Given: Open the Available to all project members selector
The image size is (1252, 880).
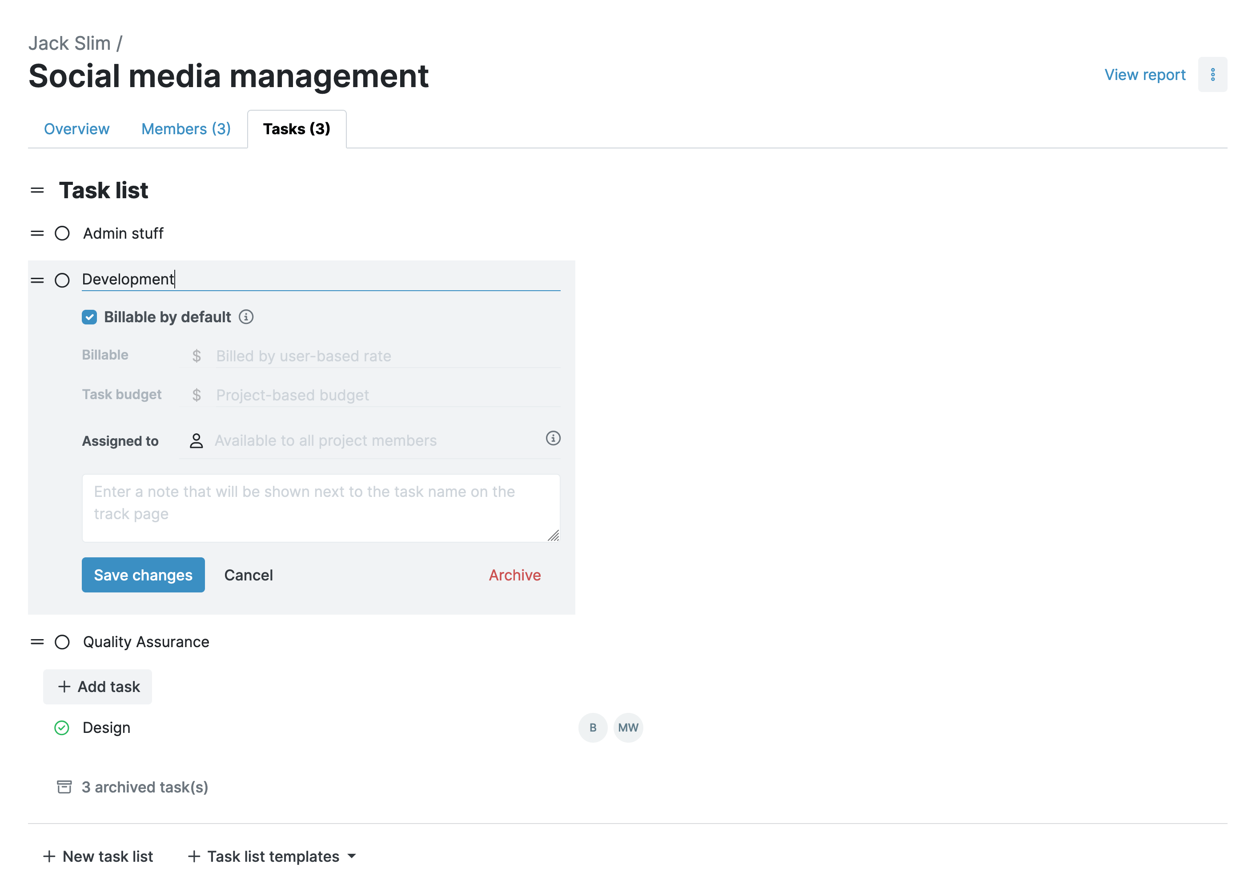Looking at the screenshot, I should point(325,440).
